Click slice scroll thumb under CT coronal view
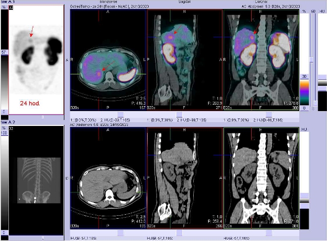 (x=269, y=233)
